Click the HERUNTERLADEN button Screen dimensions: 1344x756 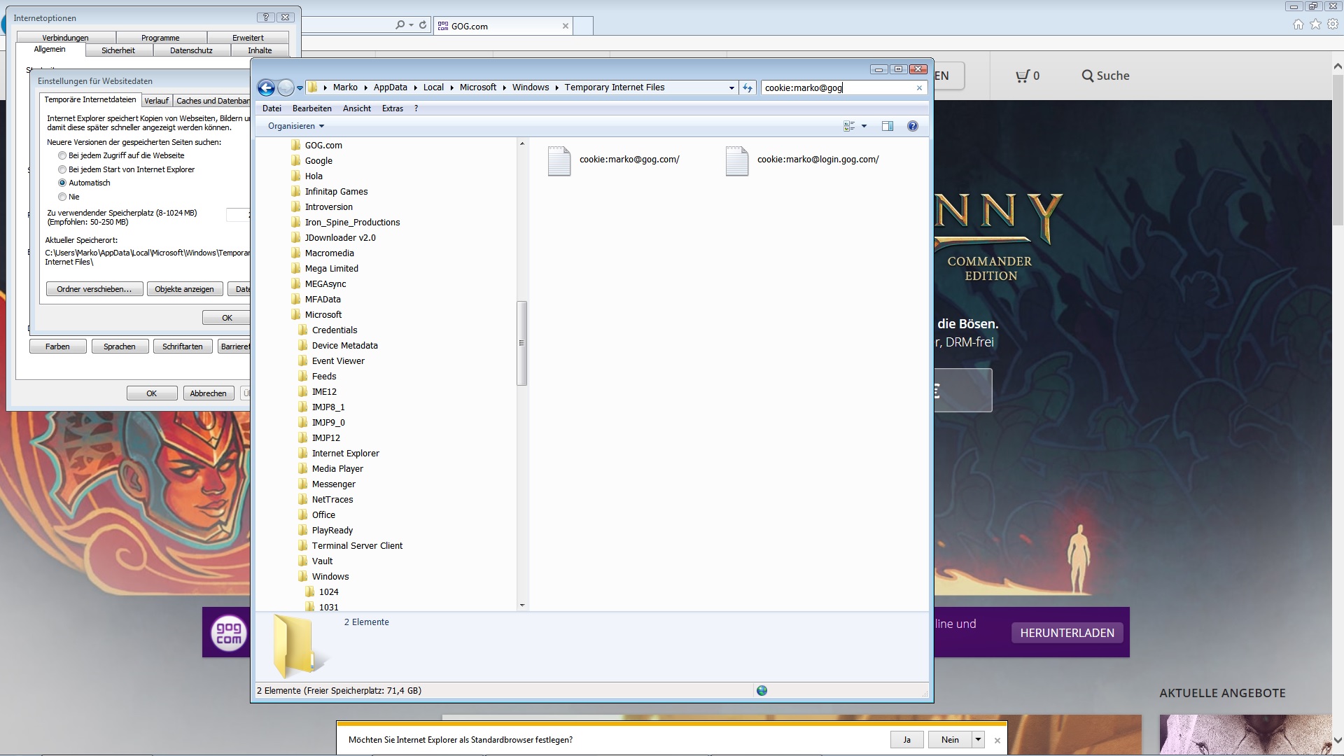point(1067,633)
